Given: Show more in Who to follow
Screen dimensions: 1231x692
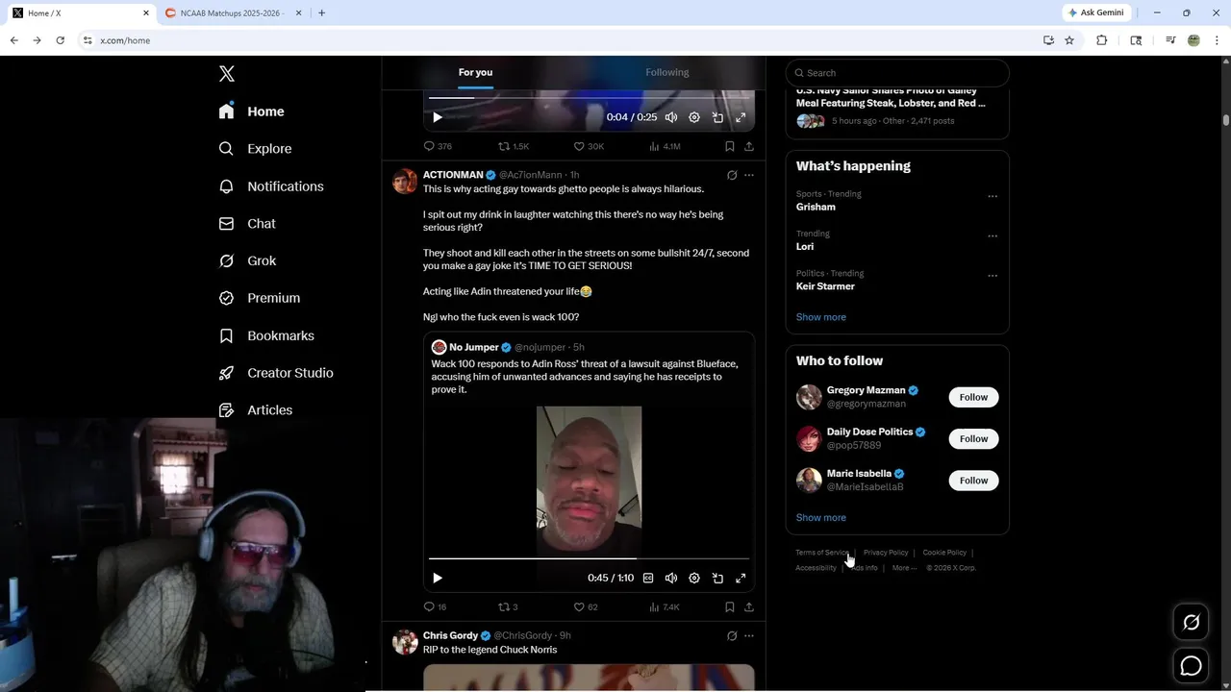Looking at the screenshot, I should 820,518.
